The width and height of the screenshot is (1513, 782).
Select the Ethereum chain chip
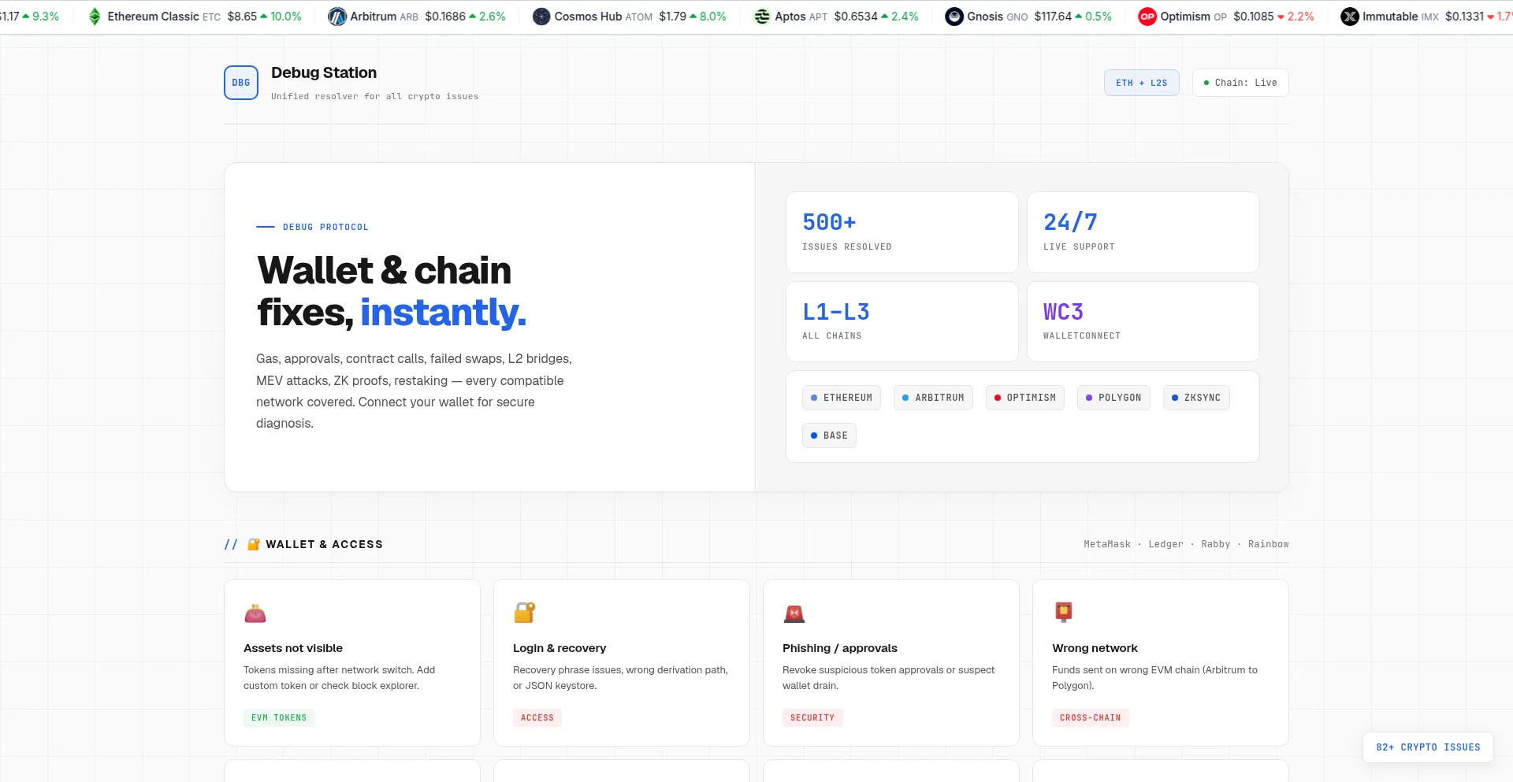pos(842,398)
